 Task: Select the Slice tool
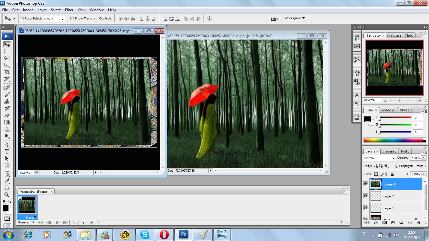click(7, 79)
